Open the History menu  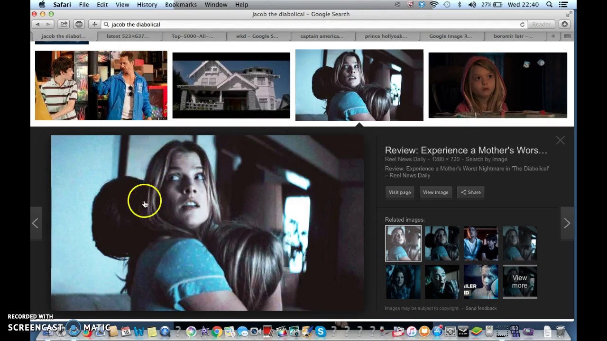[x=147, y=5]
